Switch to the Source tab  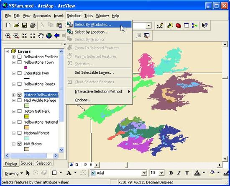pos(26,163)
